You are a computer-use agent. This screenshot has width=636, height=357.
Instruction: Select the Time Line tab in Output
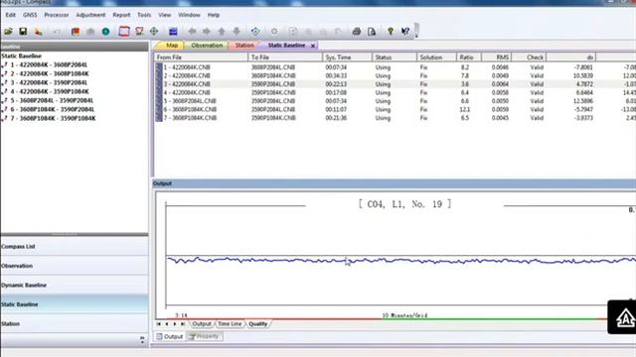pos(230,324)
